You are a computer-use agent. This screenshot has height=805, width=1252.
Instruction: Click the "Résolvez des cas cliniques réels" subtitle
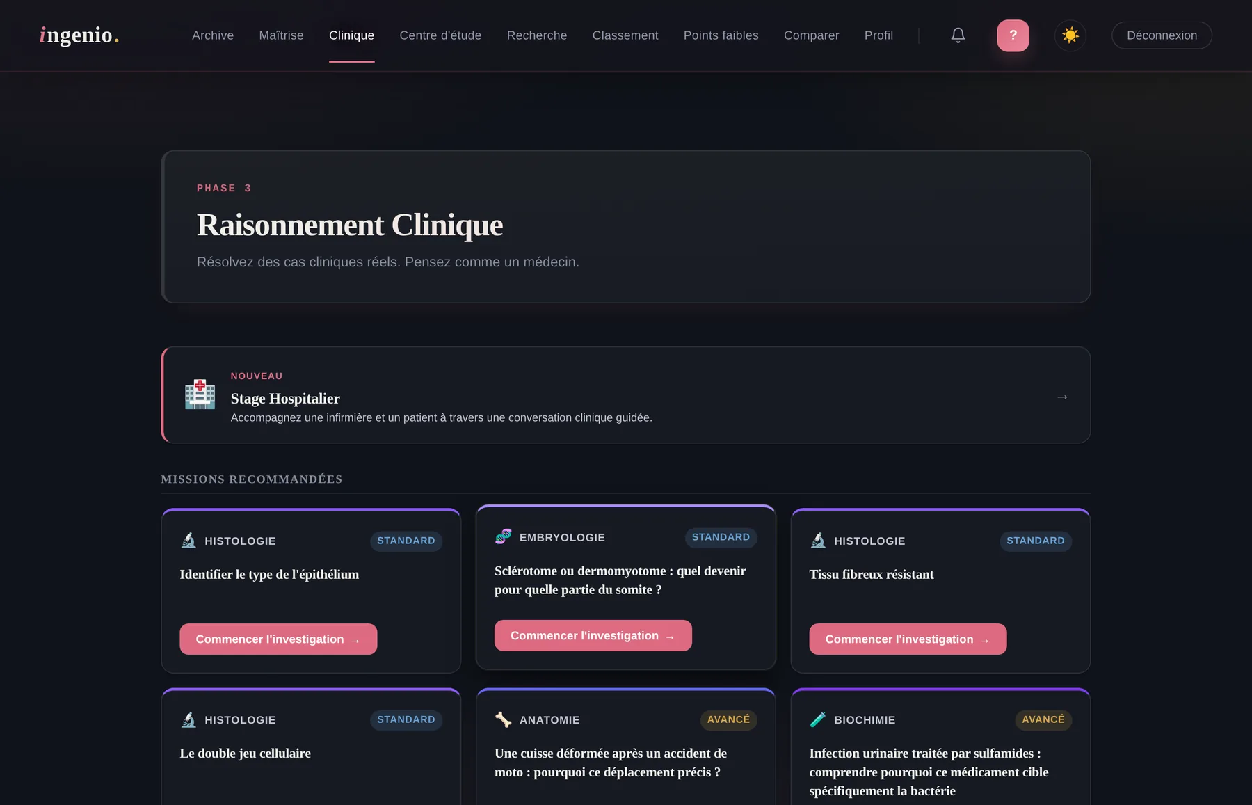tap(388, 262)
